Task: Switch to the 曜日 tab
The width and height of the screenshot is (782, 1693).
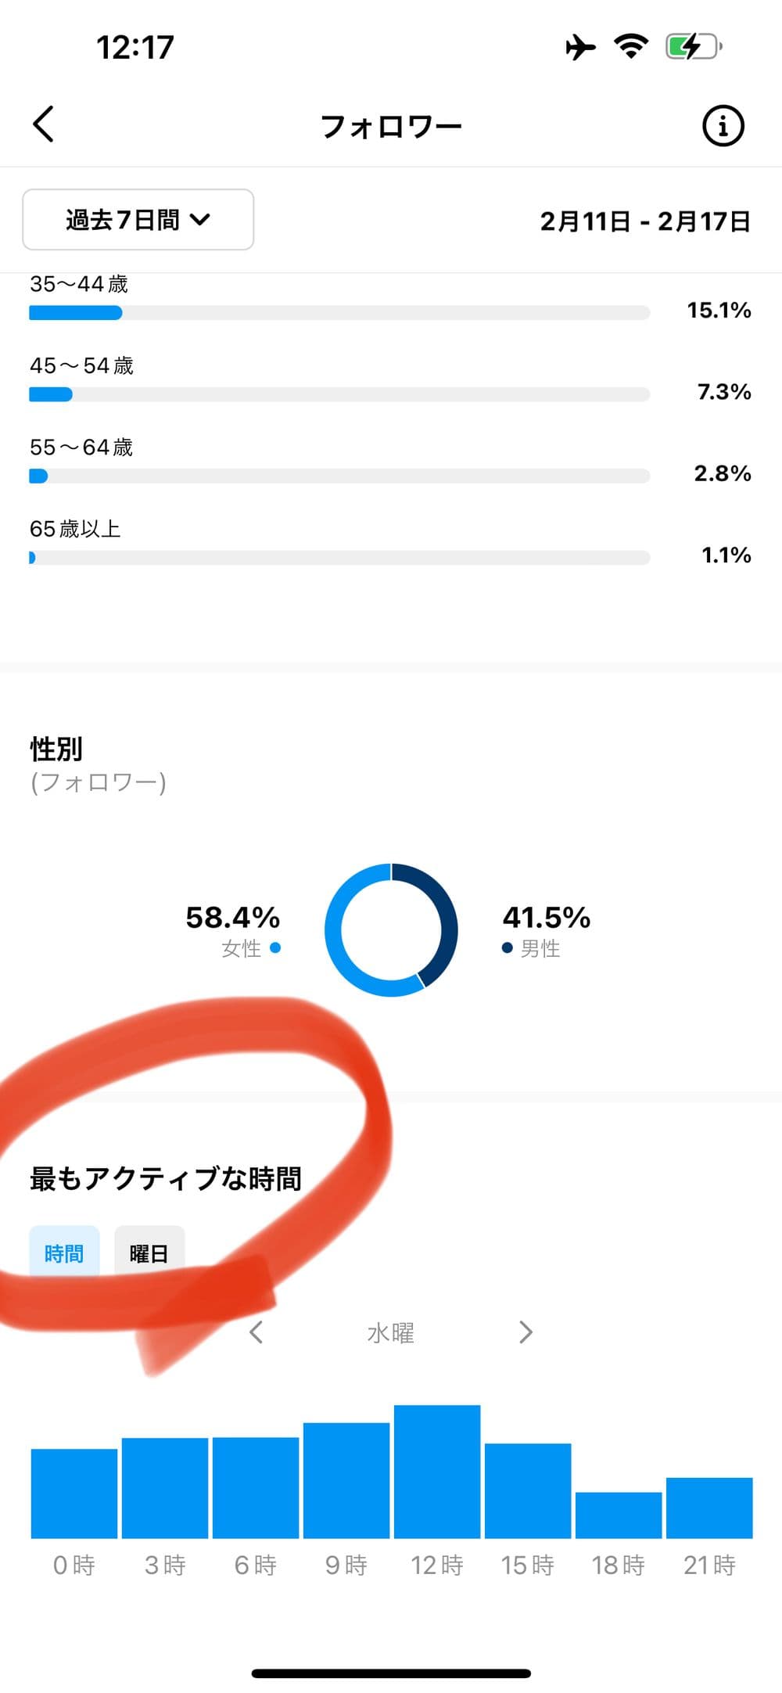Action: pos(149,1253)
